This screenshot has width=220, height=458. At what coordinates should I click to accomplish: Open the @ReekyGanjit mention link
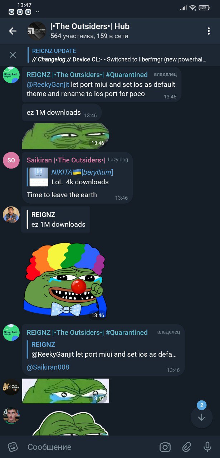pos(48,85)
